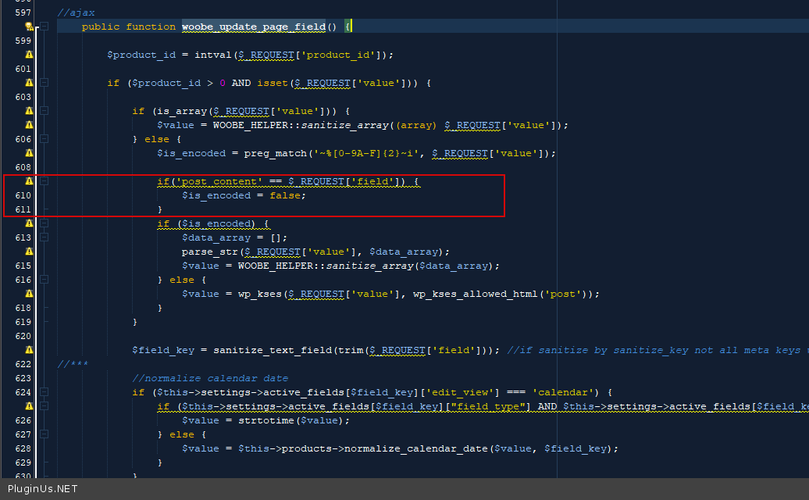Click the warning icon on the parse_str line

pyautogui.click(x=29, y=252)
